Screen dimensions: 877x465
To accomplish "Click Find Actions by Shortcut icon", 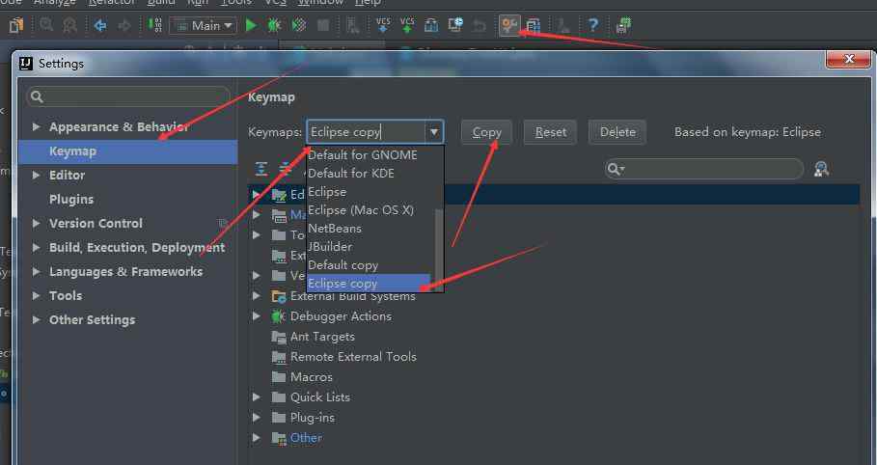I will [821, 169].
